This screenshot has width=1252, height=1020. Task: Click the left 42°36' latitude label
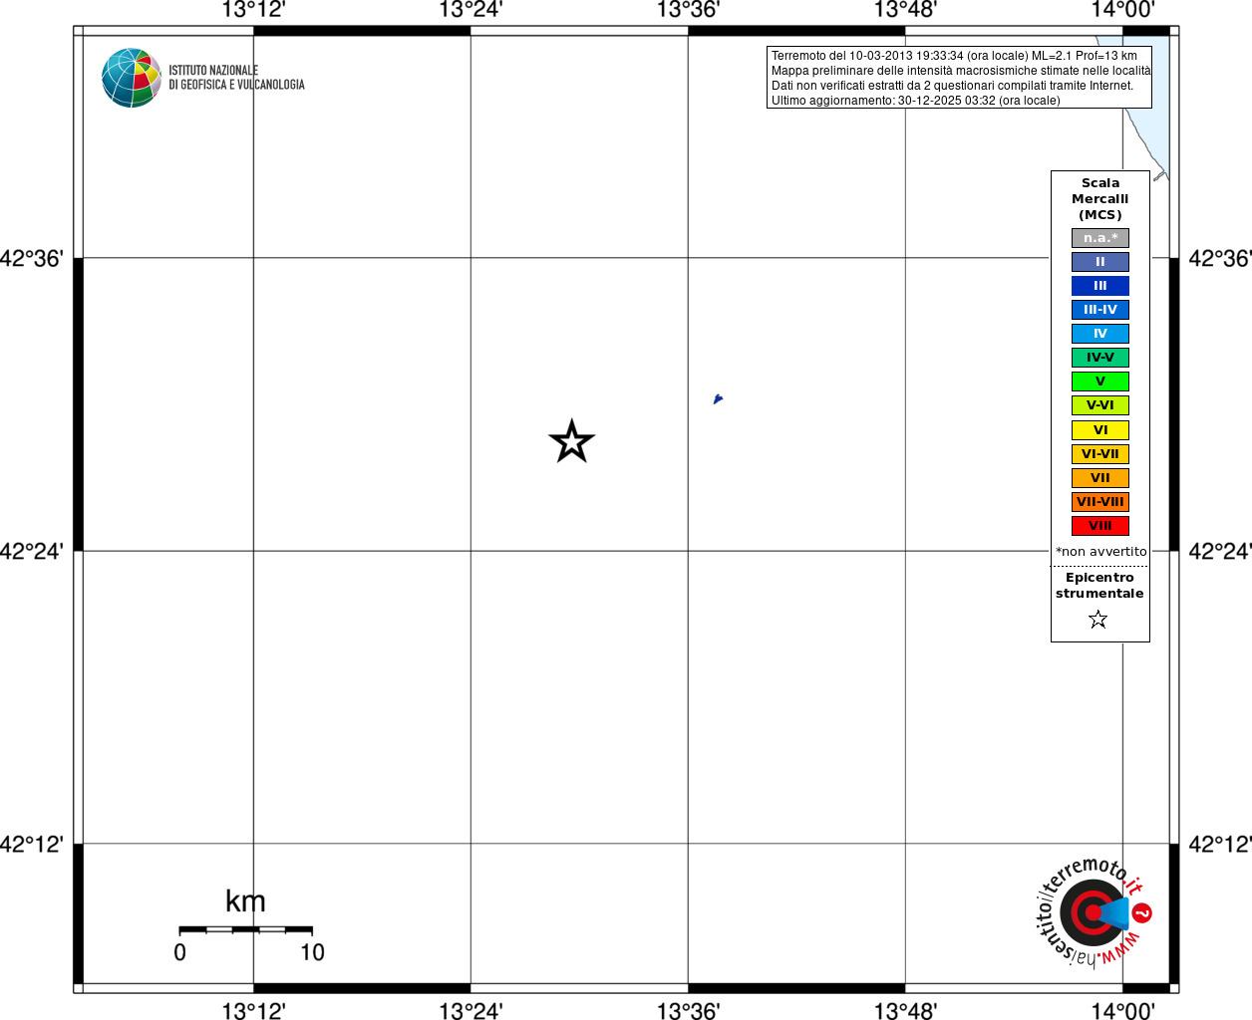point(32,258)
